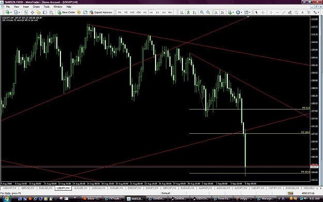Switch to the M15 timeframe
The height and width of the screenshot is (202, 323).
pyautogui.click(x=132, y=12)
